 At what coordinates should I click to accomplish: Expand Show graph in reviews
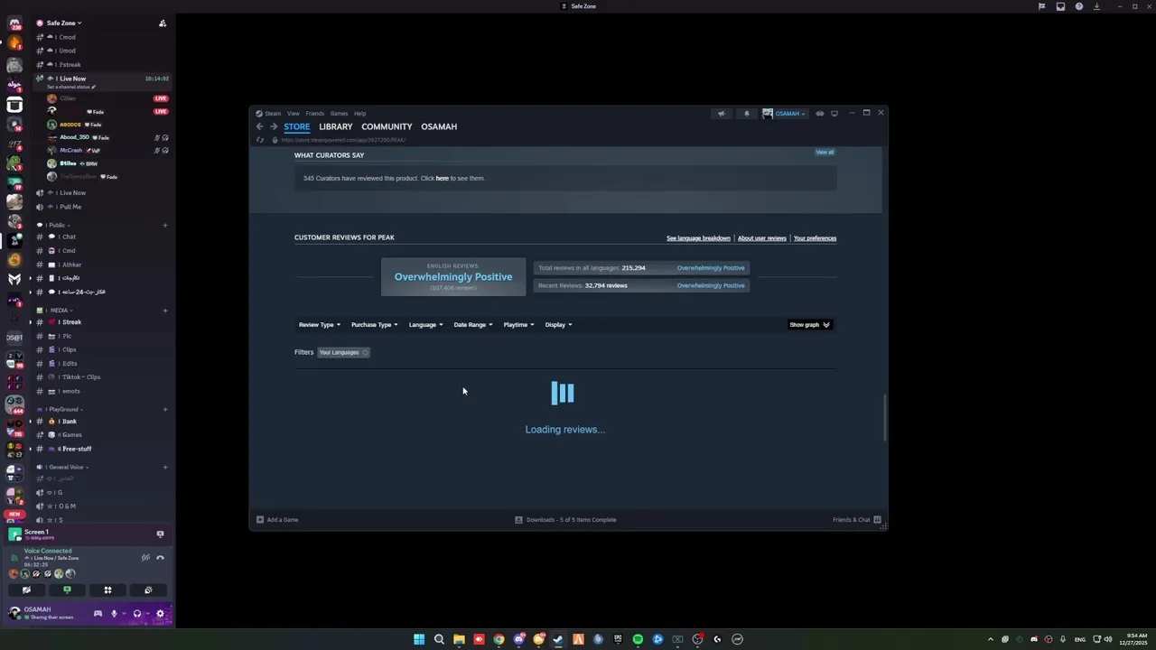pos(809,325)
